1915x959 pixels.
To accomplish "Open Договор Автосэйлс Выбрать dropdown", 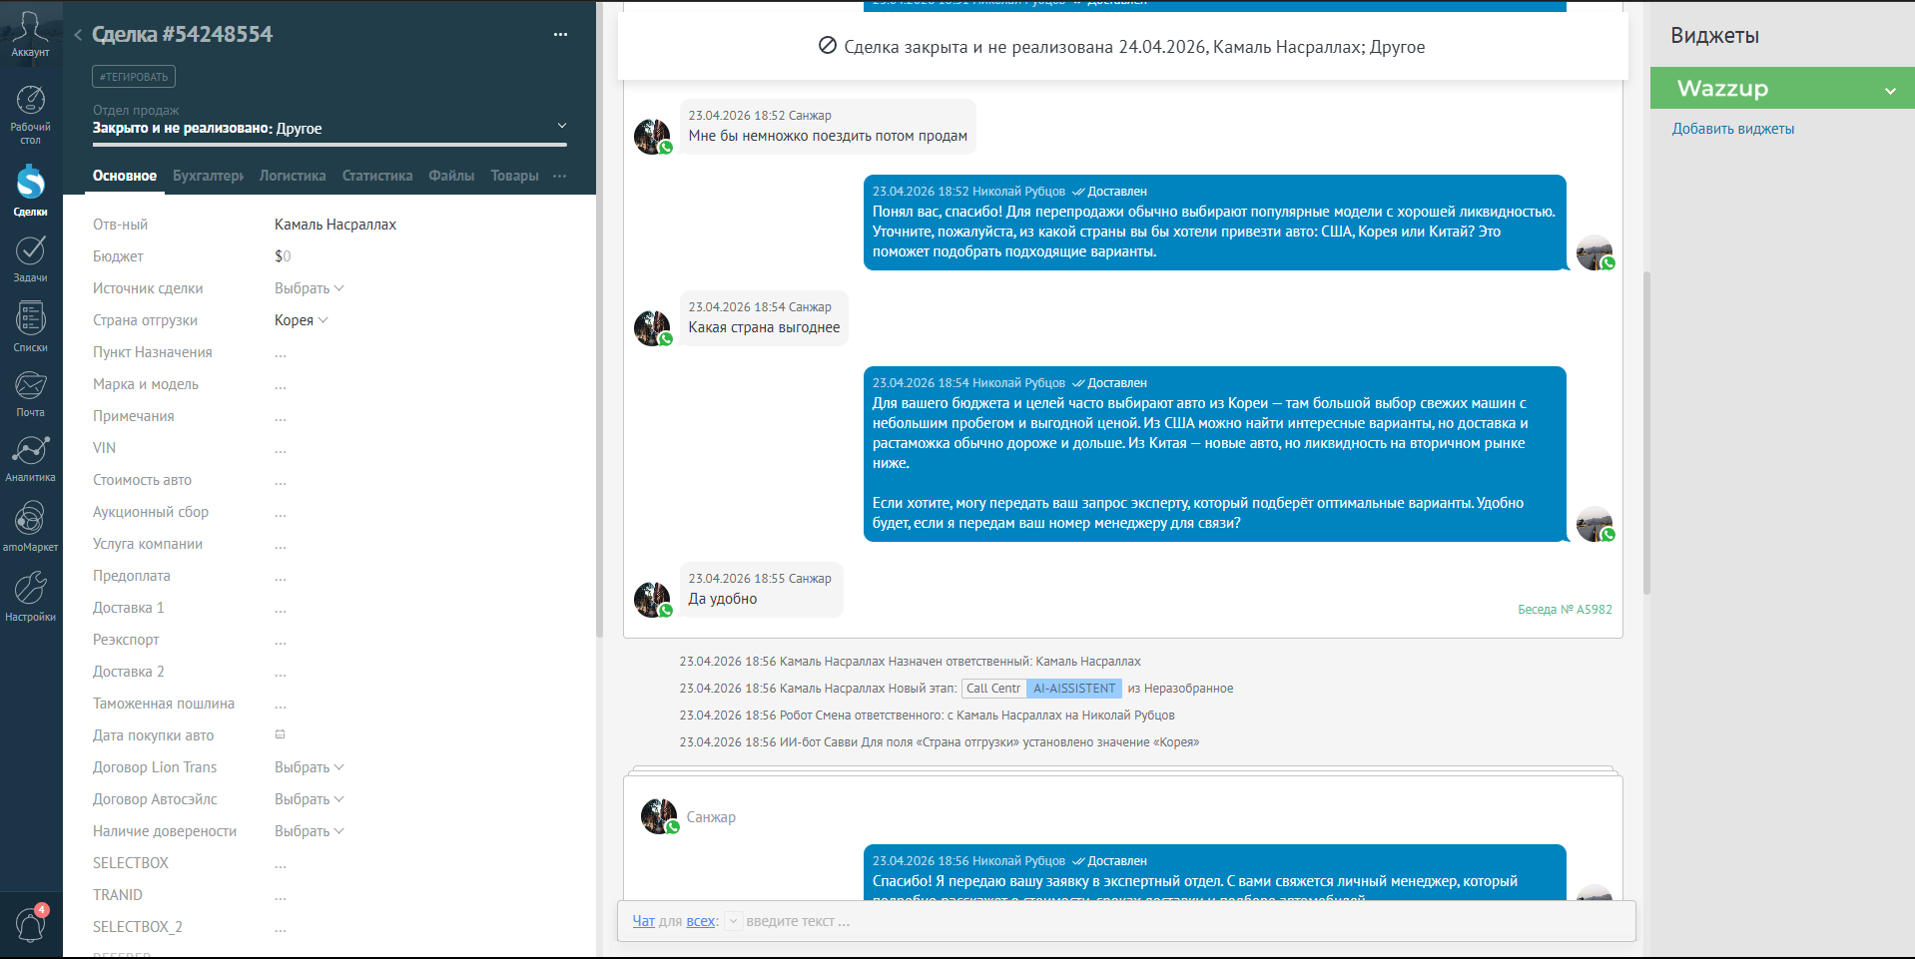I will [x=310, y=799].
